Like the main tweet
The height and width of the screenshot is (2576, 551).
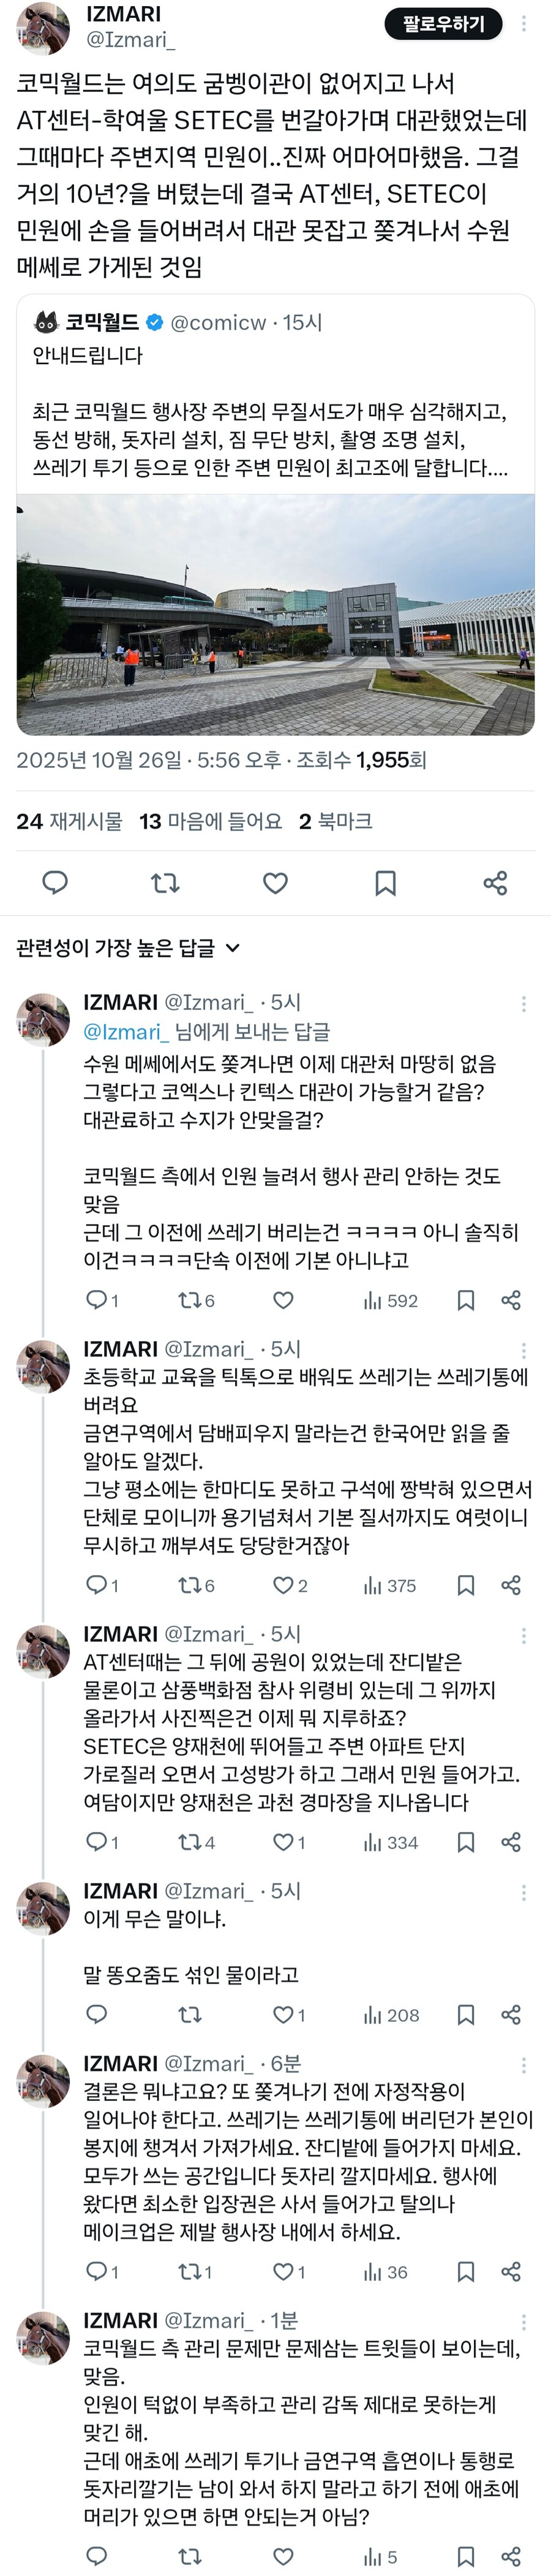click(x=277, y=883)
